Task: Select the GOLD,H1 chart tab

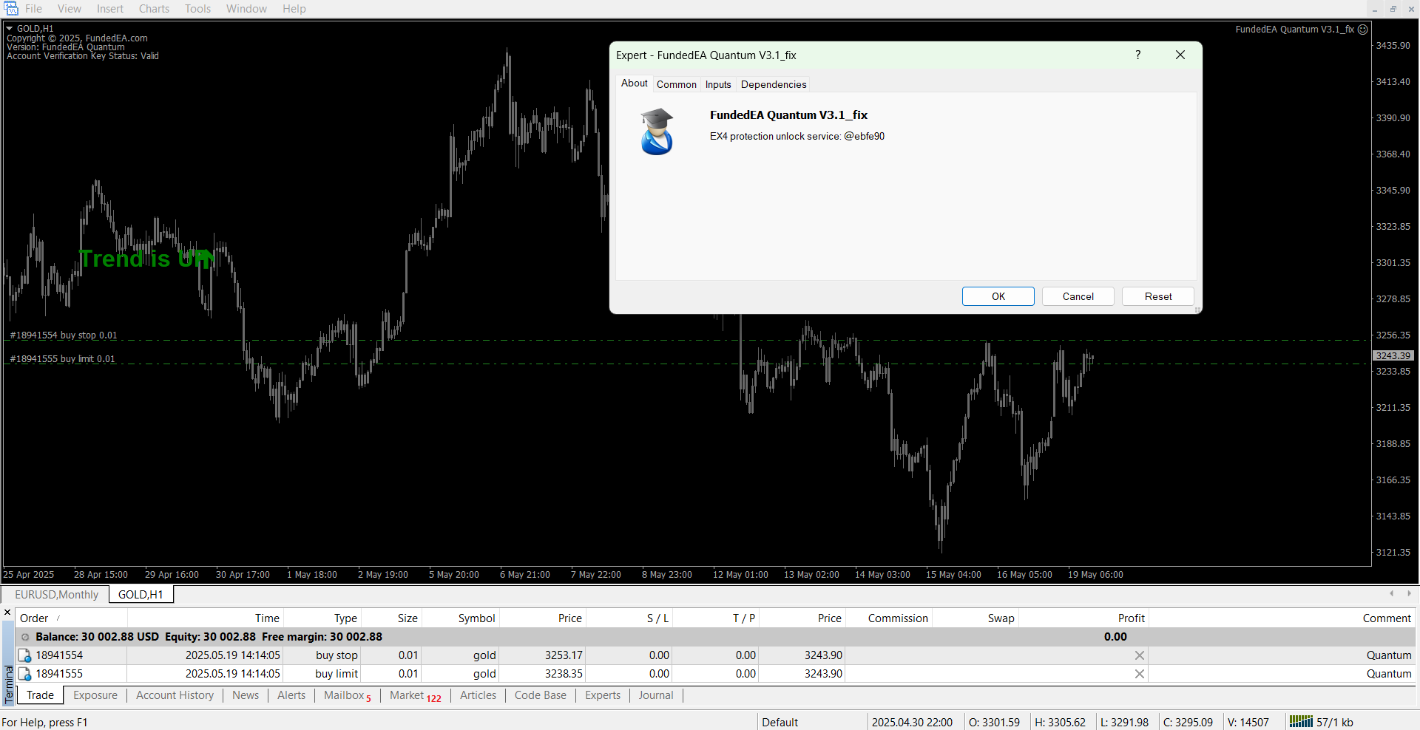Action: pos(141,595)
